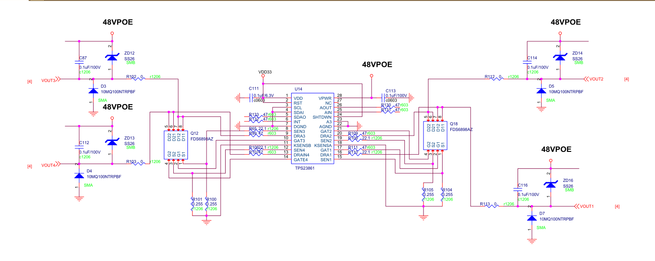The image size is (655, 261).
Task: Select sense resistor R100 symbol
Action: (207, 204)
